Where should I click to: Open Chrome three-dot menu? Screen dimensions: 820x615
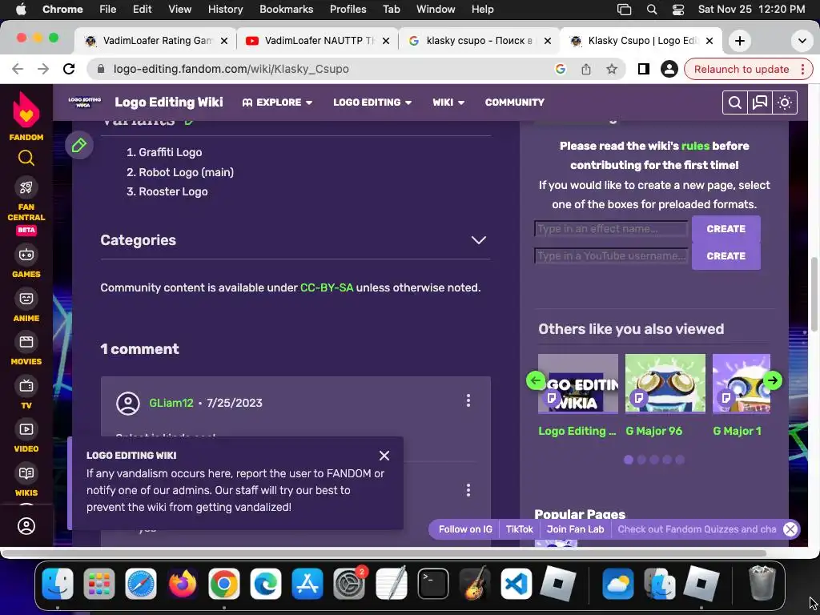(x=802, y=69)
